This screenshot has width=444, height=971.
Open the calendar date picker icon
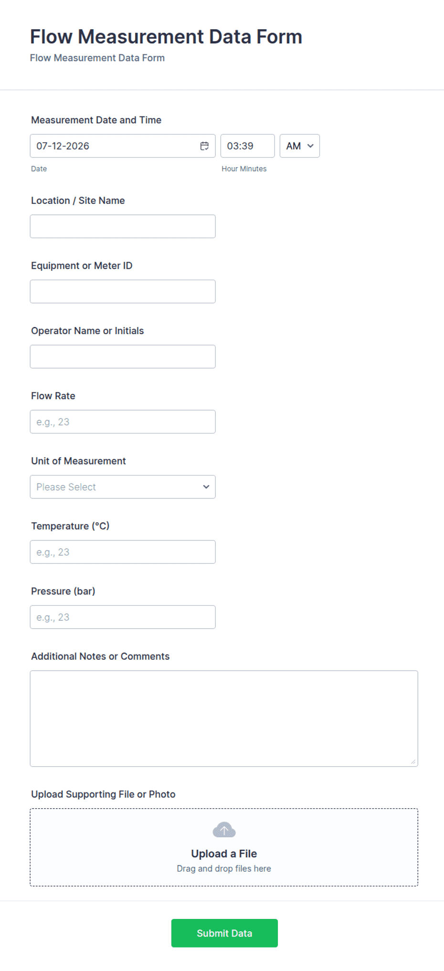click(x=204, y=146)
